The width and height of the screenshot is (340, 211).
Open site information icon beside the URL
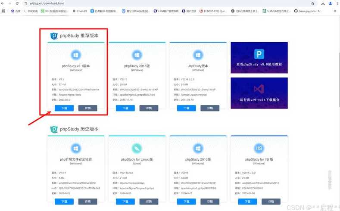(26, 3)
